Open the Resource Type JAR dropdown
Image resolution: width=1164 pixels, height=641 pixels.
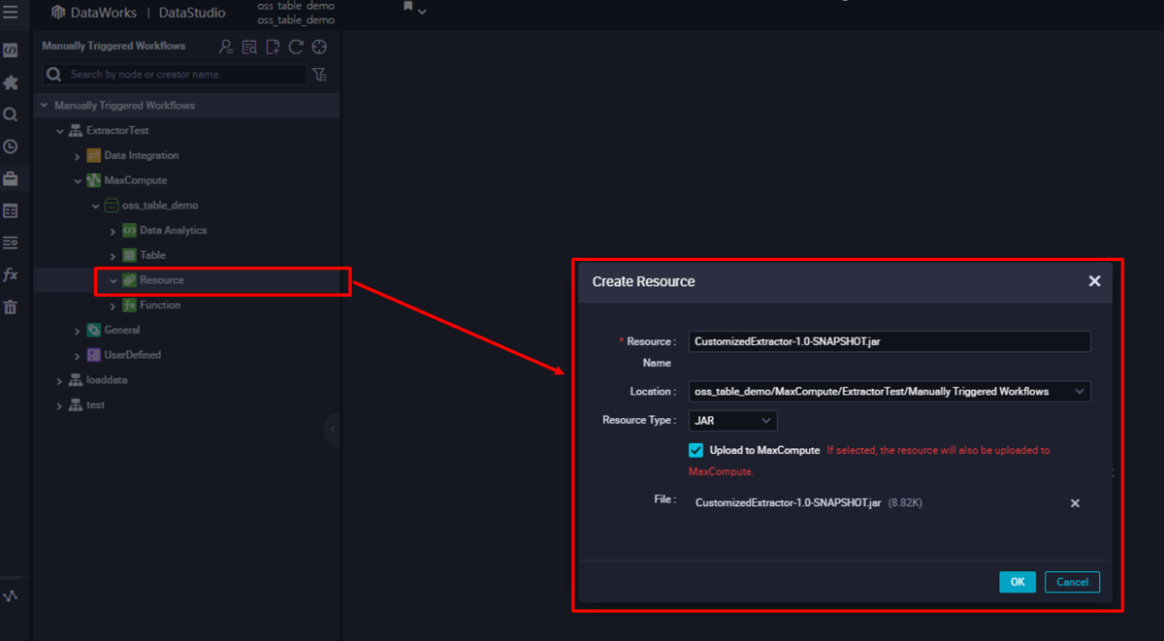click(732, 421)
